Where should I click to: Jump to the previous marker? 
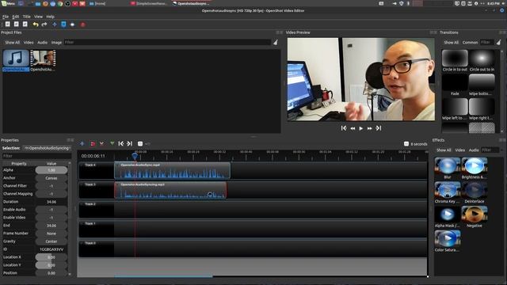[121, 143]
